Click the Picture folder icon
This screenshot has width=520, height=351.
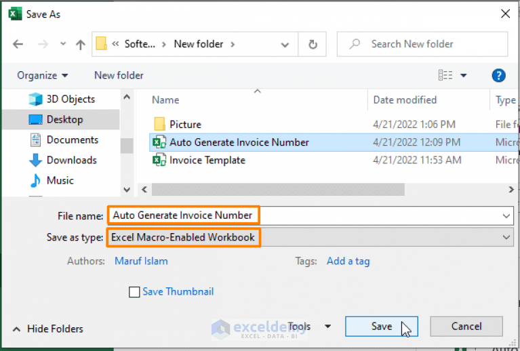point(159,124)
